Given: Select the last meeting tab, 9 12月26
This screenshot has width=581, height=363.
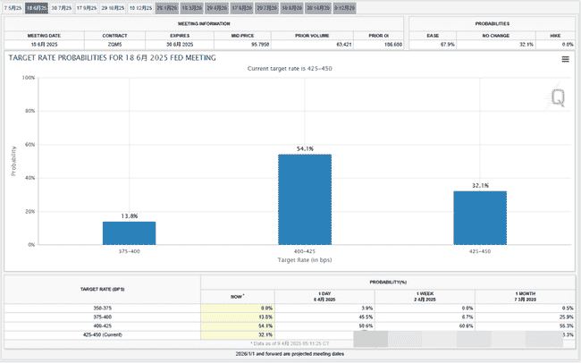Looking at the screenshot, I should 345,7.
